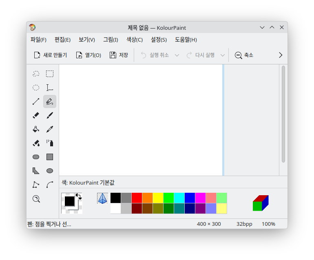Open the 설정(S) menu
Screen dimensions: 314x260
159,40
